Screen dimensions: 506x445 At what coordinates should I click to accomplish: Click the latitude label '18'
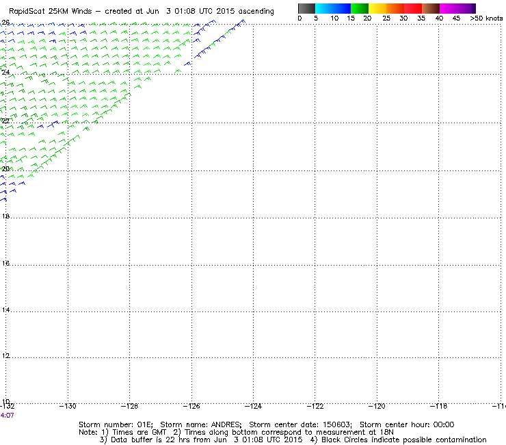click(5, 216)
